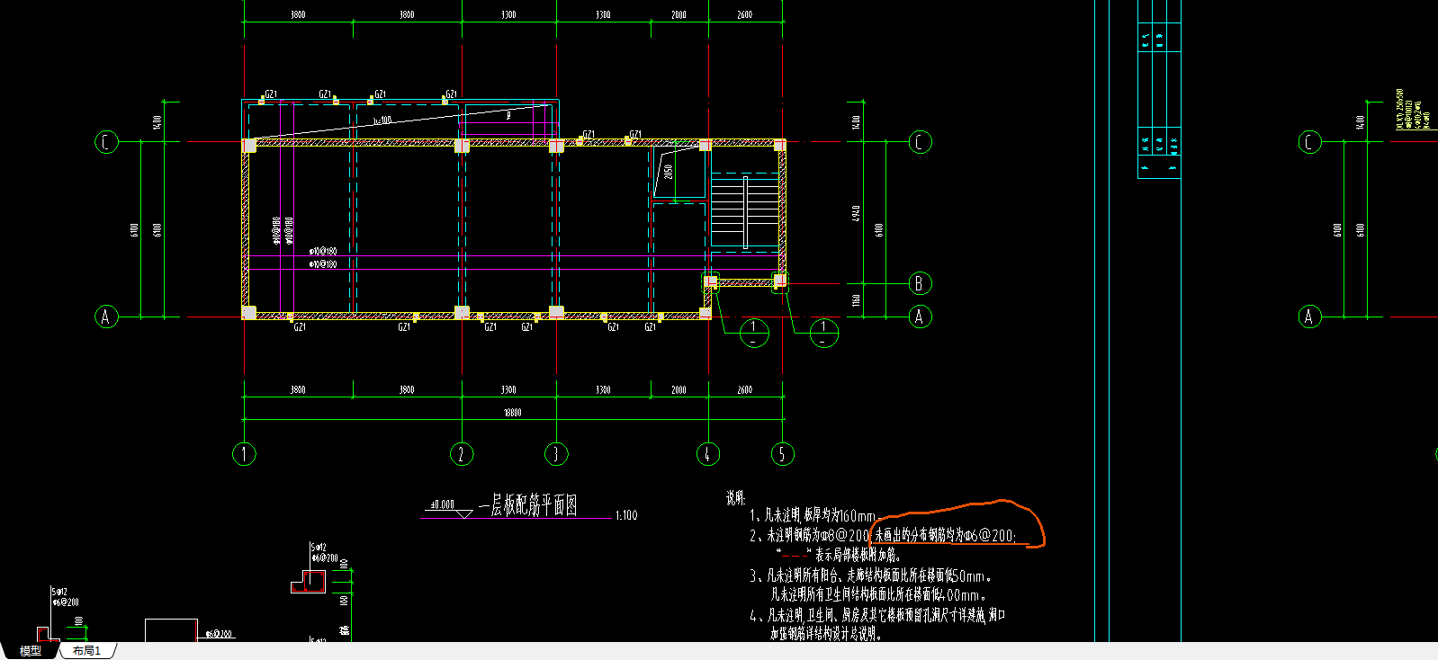Click grid axis bubble 3 below the plan

(556, 454)
